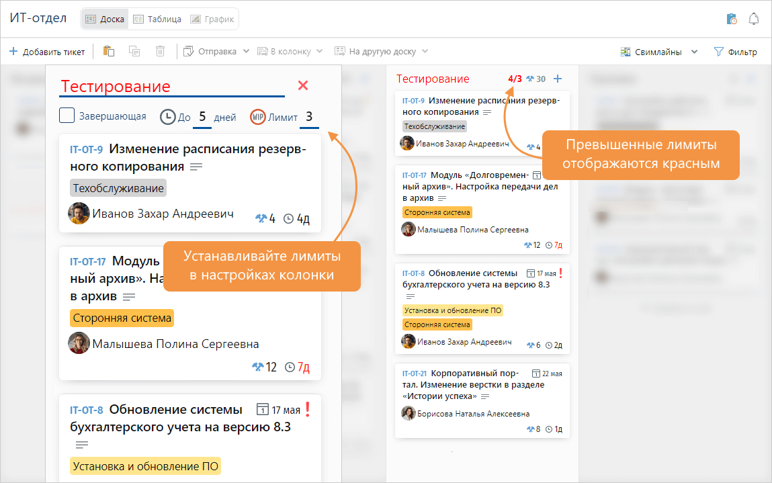Click the red X next to column name
Viewport: 772px width, 483px height.
(303, 85)
